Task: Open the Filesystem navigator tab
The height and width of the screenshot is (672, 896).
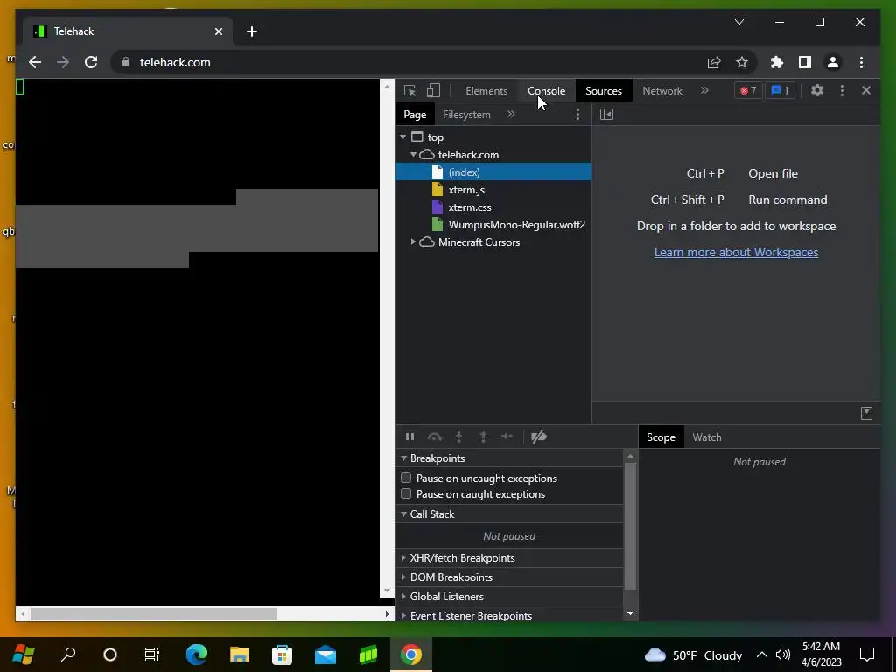Action: tap(466, 115)
